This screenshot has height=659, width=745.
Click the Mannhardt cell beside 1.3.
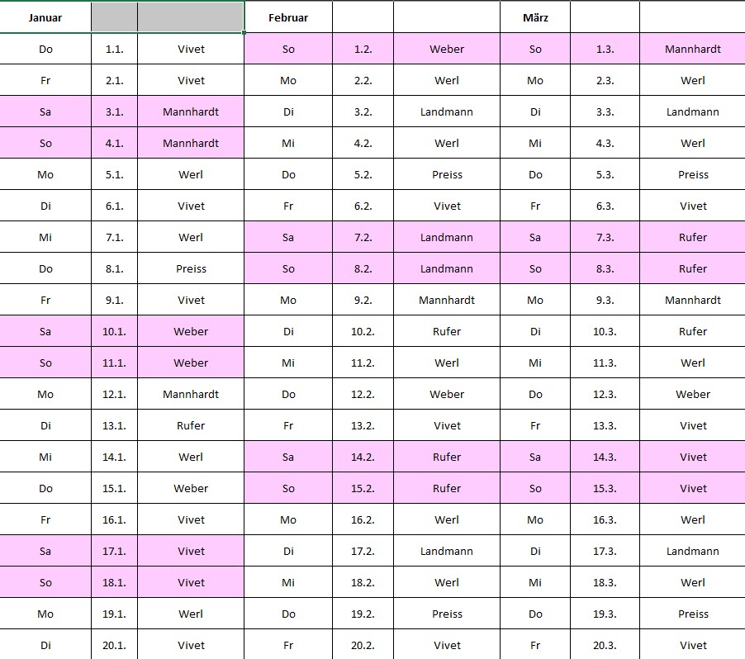pos(693,49)
